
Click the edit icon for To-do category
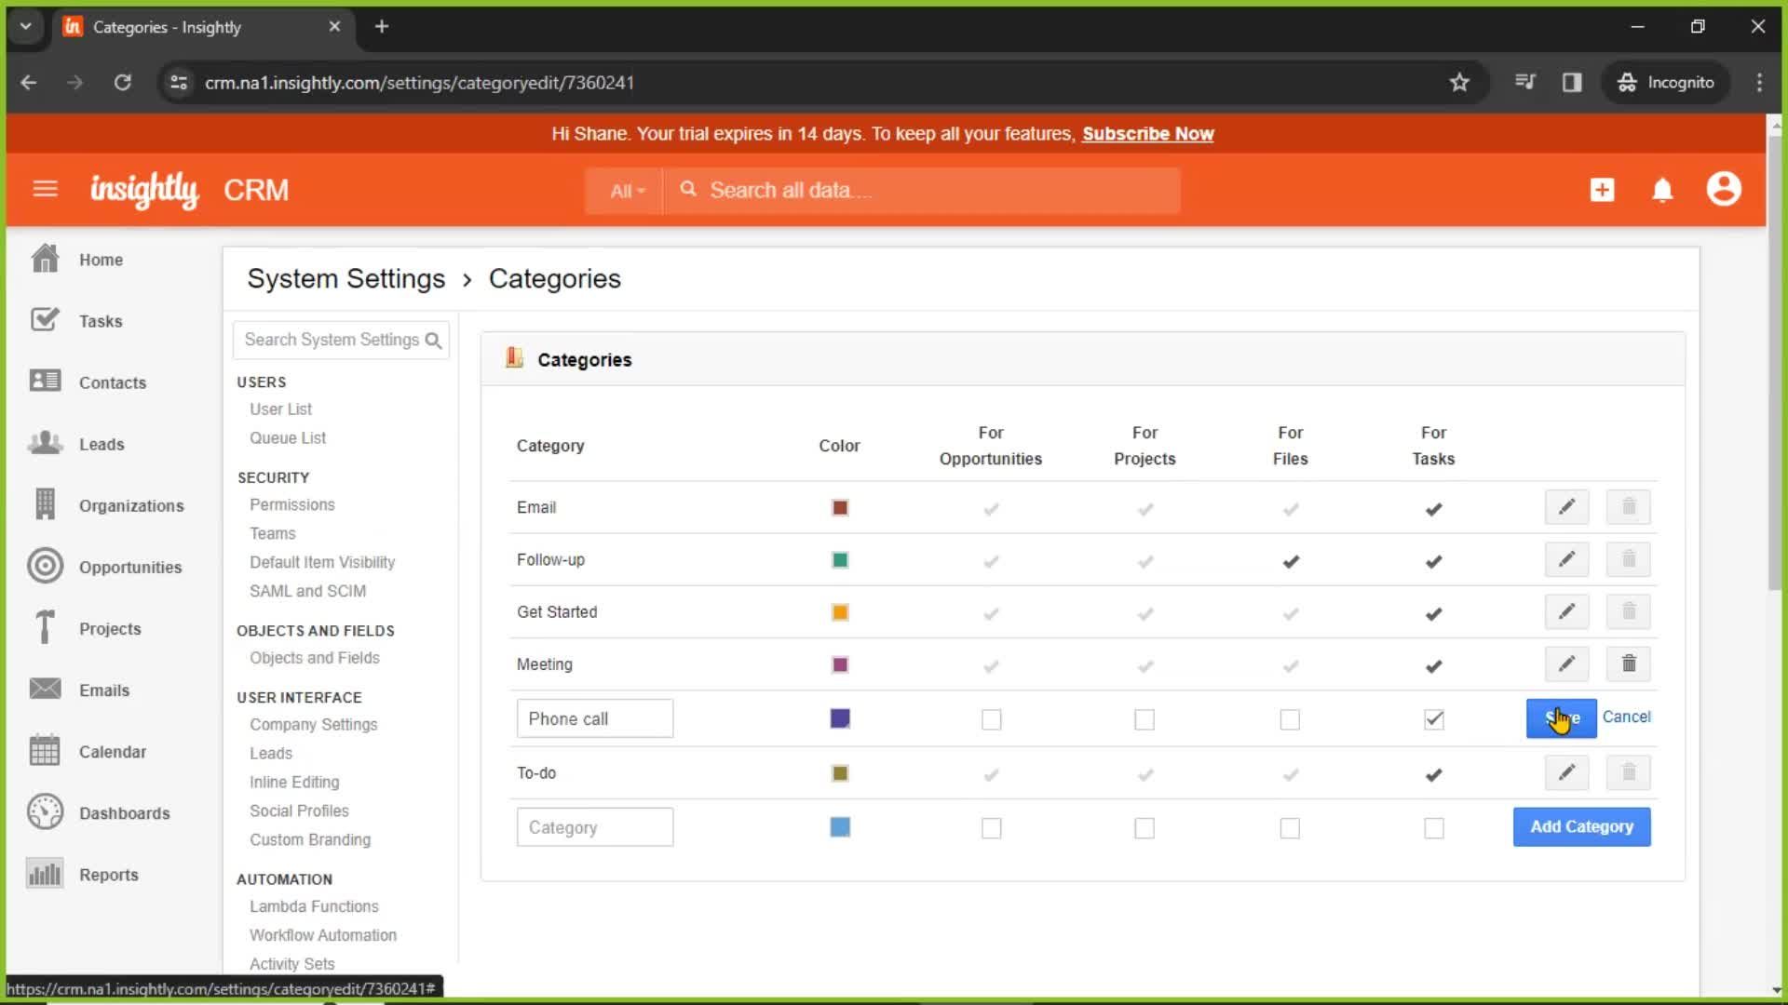click(1565, 771)
